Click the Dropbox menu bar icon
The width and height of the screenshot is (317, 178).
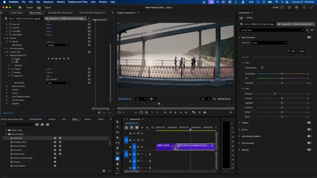pos(230,2)
